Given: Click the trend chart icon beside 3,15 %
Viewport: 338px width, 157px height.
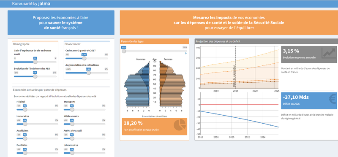Looking at the screenshot, I should pyautogui.click(x=329, y=53).
